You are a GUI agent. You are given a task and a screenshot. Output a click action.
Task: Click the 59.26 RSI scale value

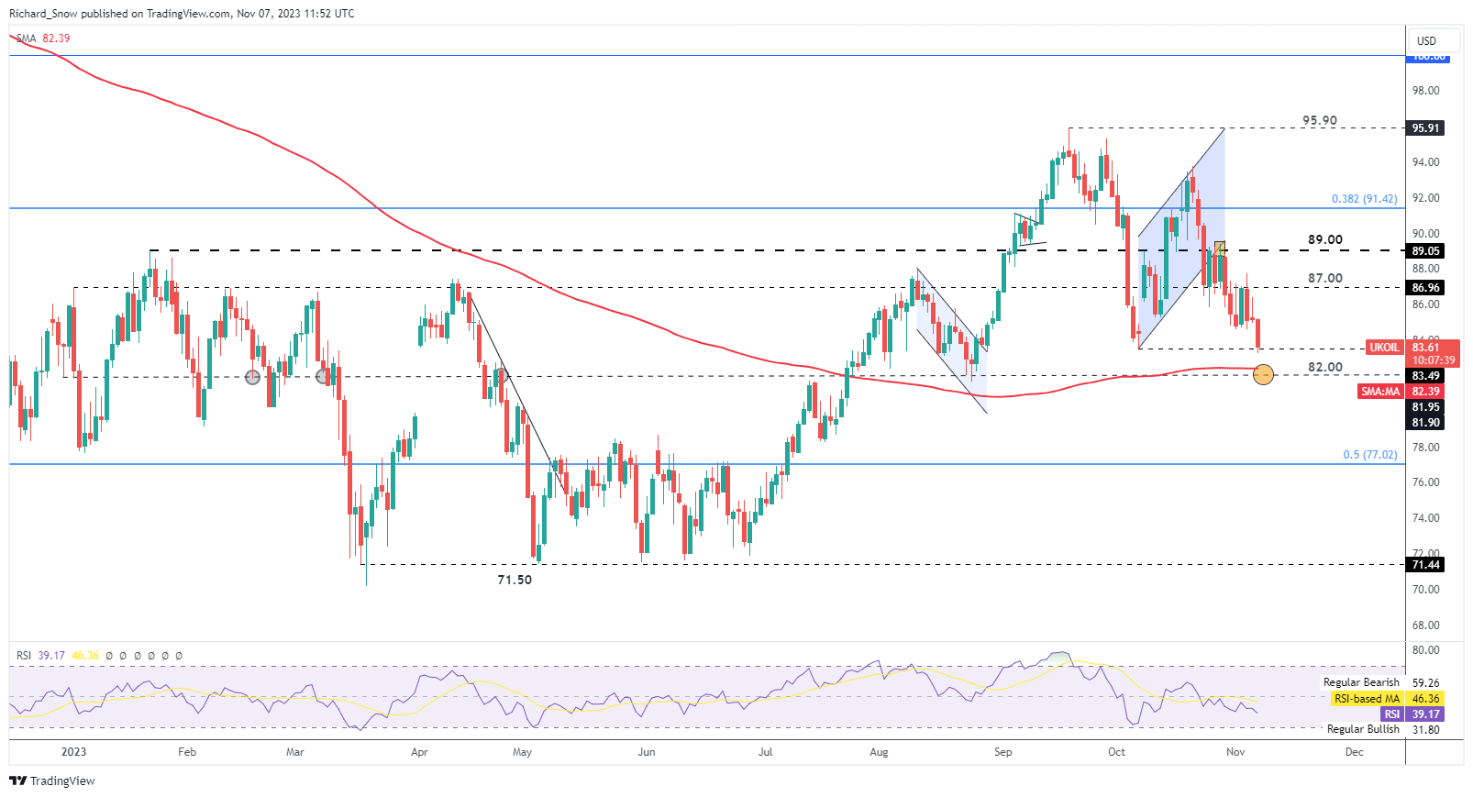coord(1426,683)
